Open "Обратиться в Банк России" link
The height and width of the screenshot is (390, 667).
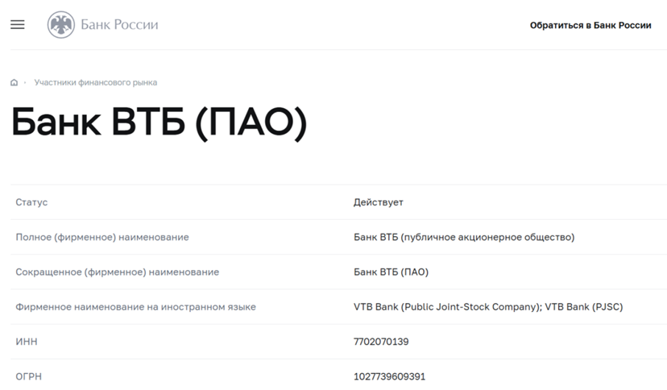tap(590, 25)
